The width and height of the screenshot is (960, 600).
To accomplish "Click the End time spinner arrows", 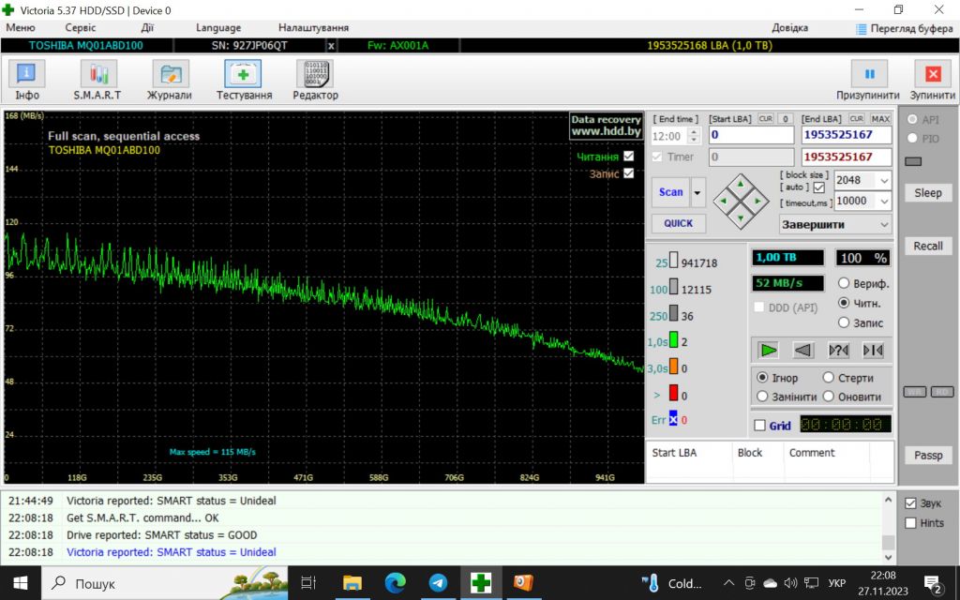I will tap(694, 136).
